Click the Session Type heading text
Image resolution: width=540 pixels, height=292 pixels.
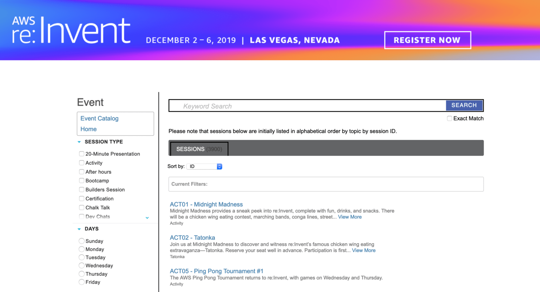point(104,142)
